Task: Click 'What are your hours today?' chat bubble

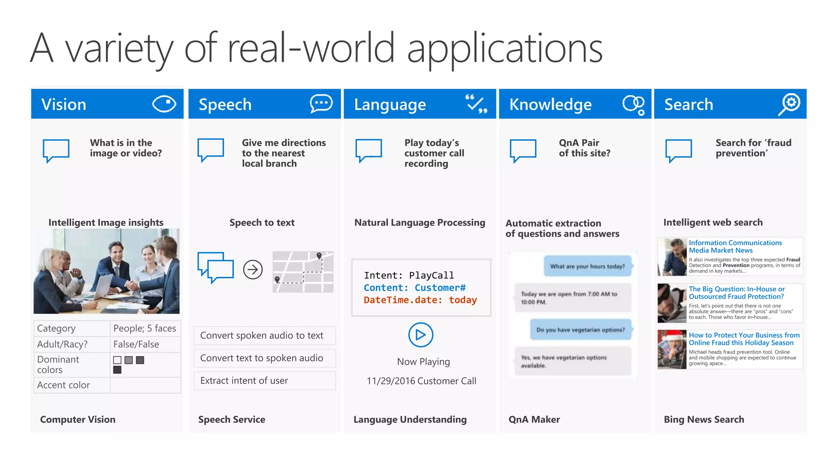Action: (x=588, y=266)
